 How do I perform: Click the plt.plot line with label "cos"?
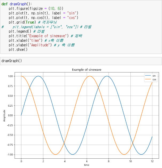click(43, 18)
